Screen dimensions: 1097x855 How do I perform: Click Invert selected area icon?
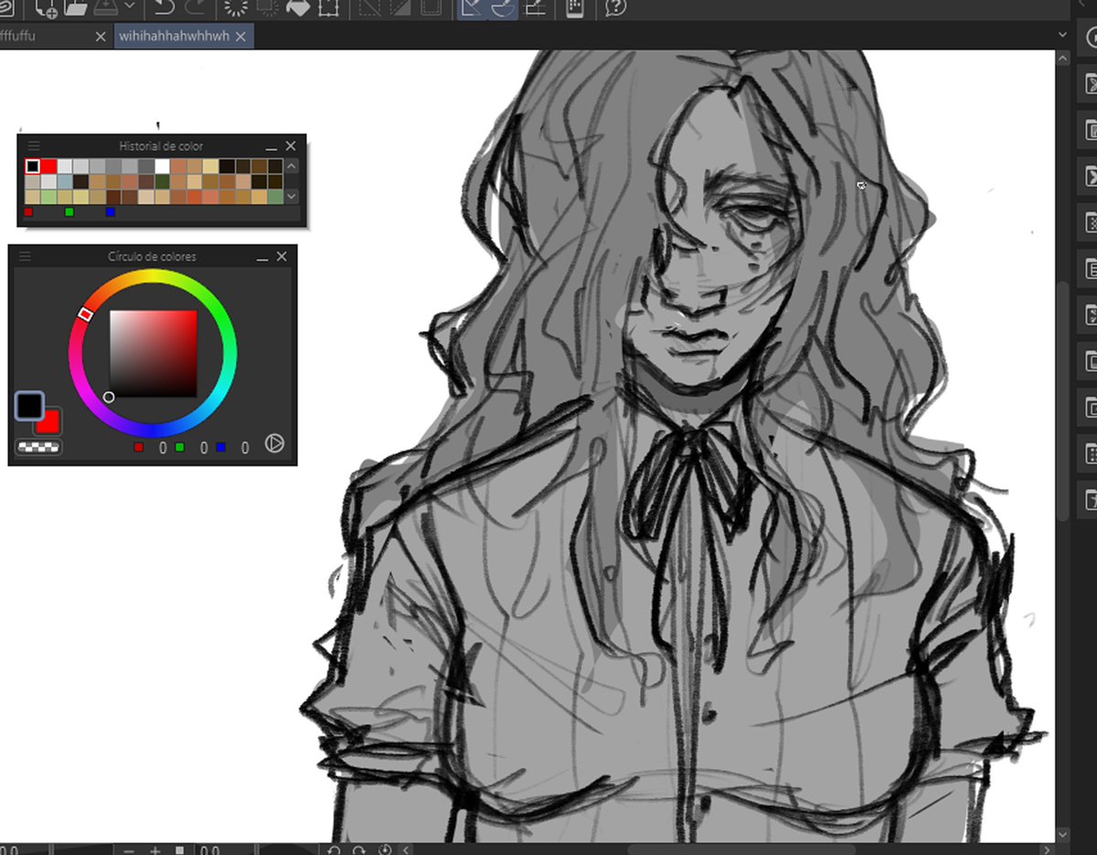(401, 8)
